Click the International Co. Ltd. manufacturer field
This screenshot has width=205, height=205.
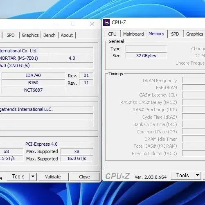pos(47,51)
